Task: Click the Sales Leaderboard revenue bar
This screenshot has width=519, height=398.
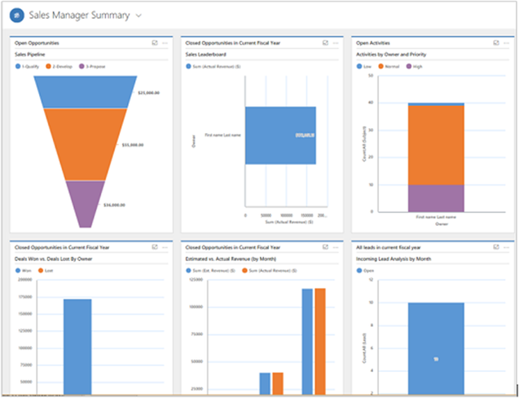Action: tap(280, 135)
